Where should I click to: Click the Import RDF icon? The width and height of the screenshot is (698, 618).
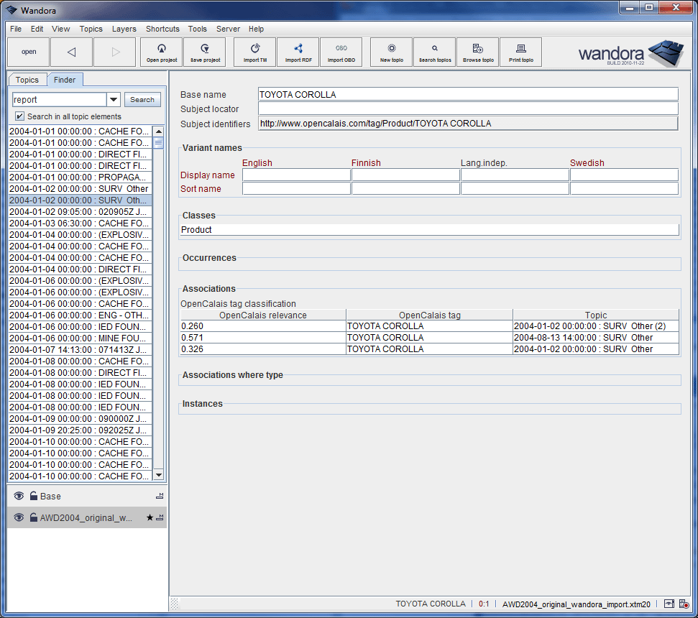click(298, 51)
